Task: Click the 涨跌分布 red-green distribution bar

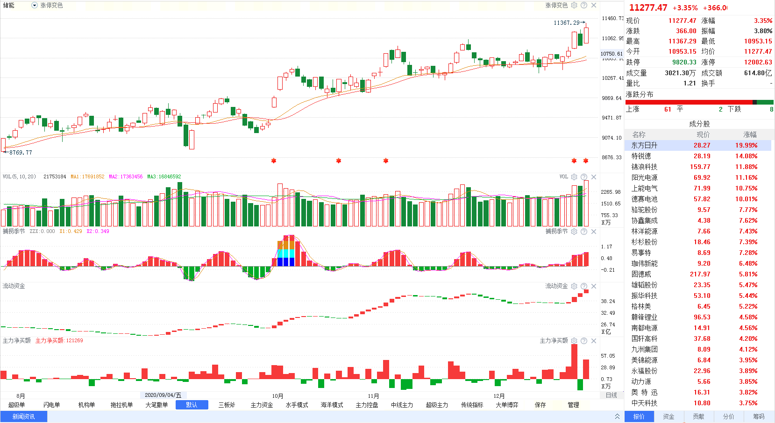Action: [699, 102]
